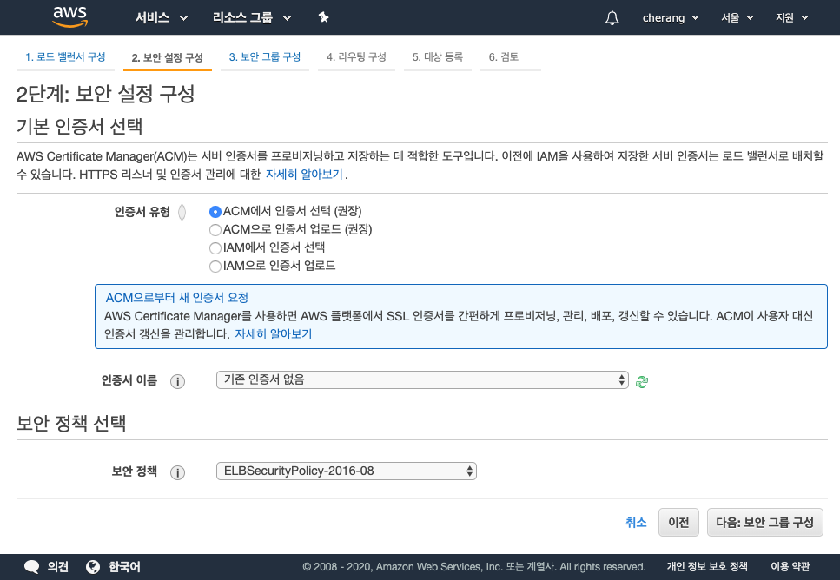Open the cherang account menu
The image size is (840, 580).
[671, 17]
